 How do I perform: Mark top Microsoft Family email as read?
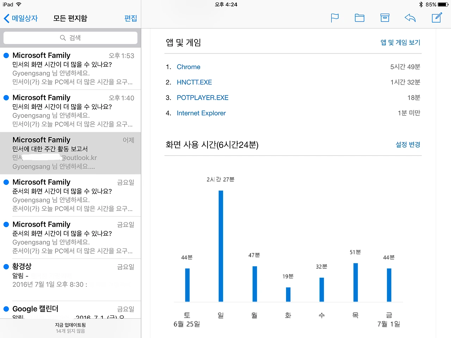click(x=6, y=55)
